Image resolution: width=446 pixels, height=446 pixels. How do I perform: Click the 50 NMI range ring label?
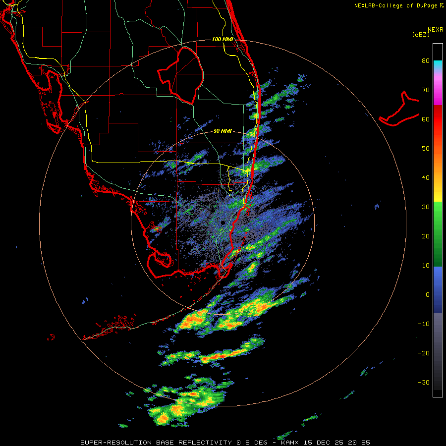223,131
